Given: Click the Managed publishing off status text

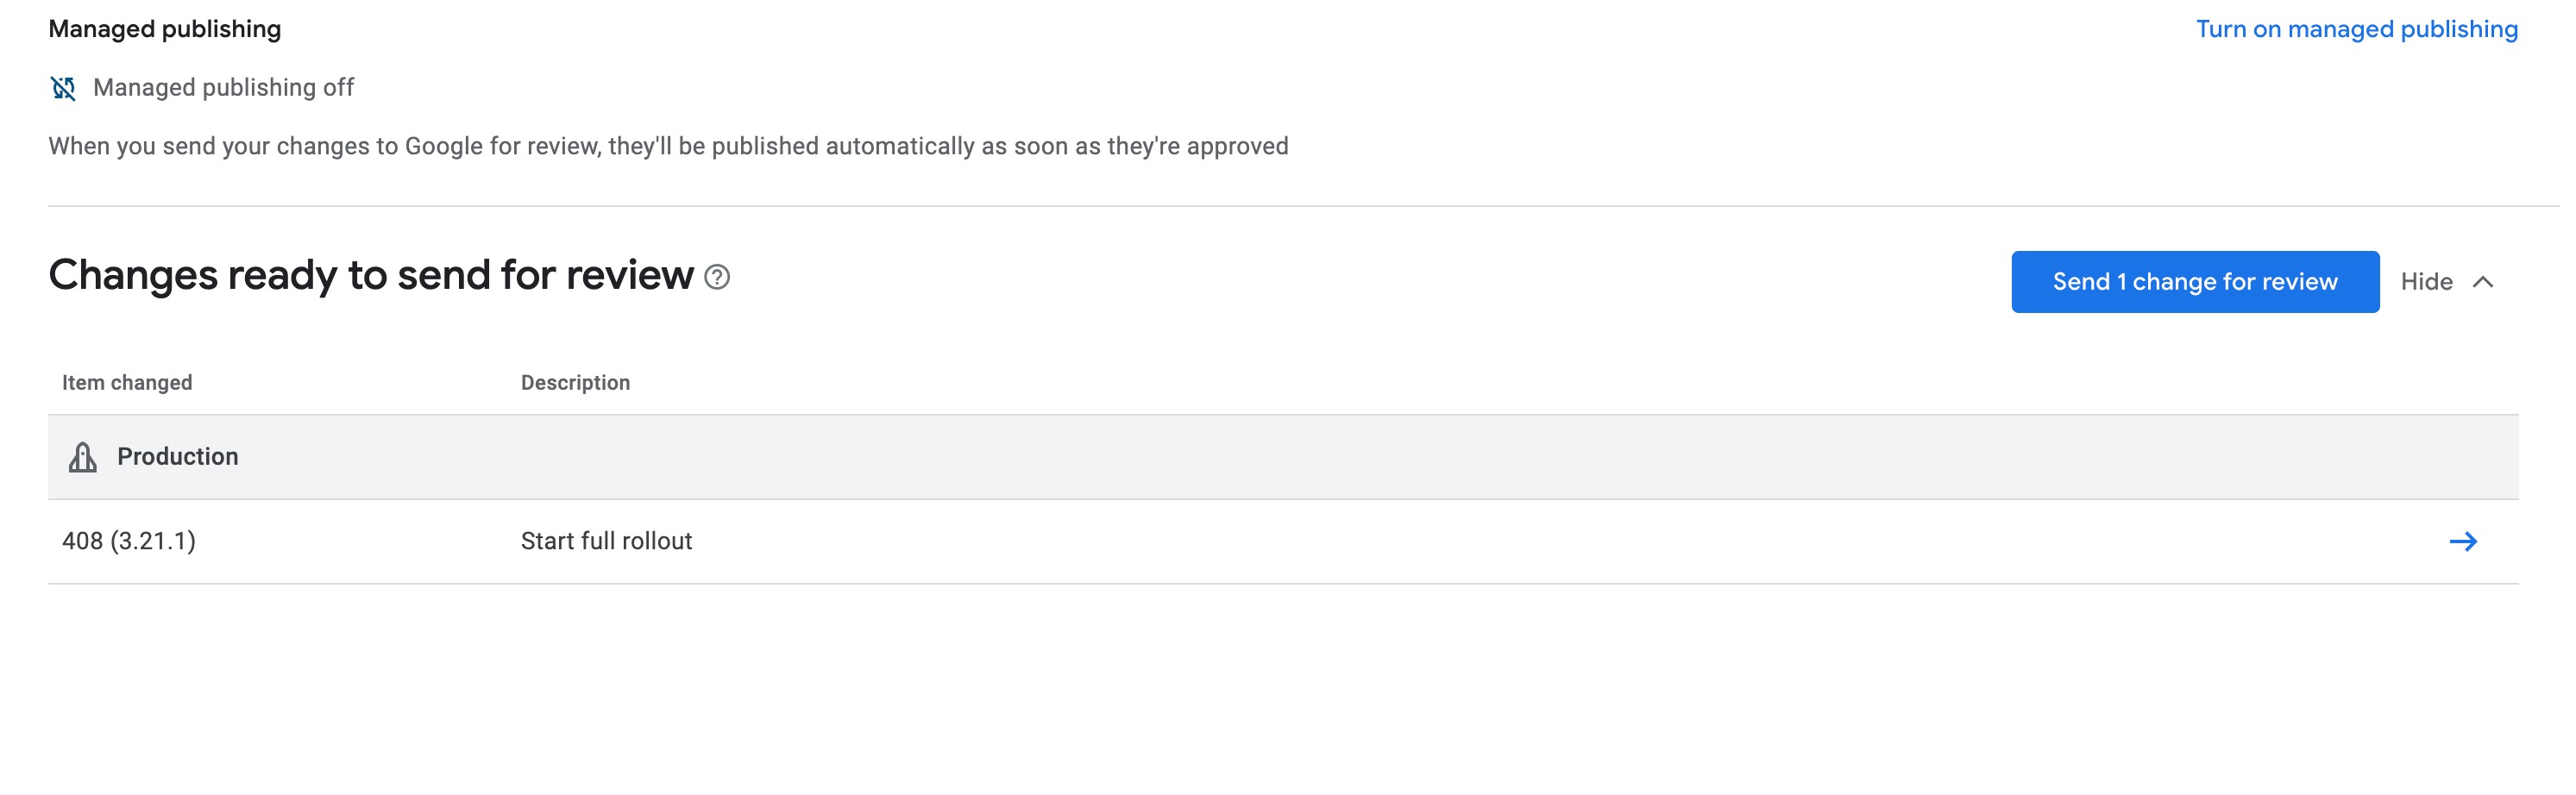Looking at the screenshot, I should [x=223, y=88].
